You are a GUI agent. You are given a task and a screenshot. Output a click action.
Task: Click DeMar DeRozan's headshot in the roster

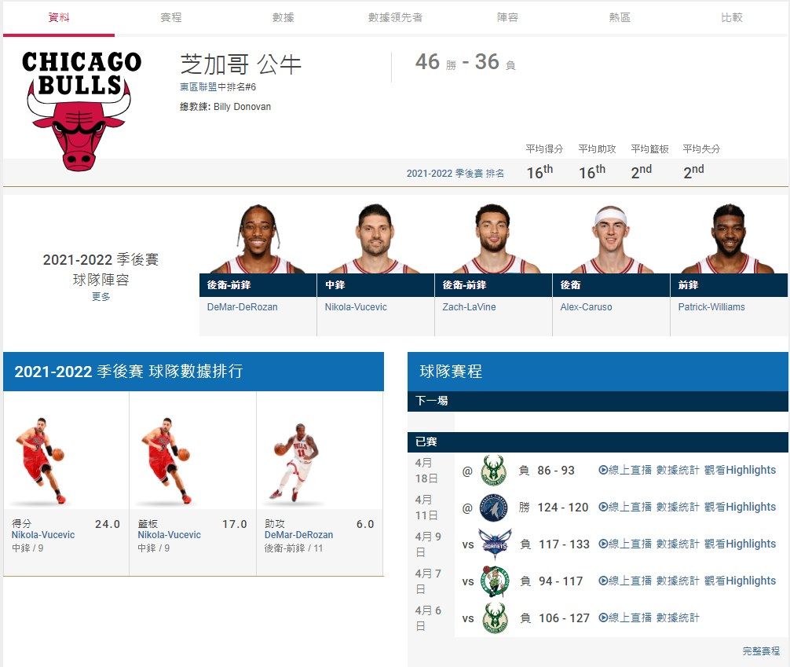pos(258,239)
